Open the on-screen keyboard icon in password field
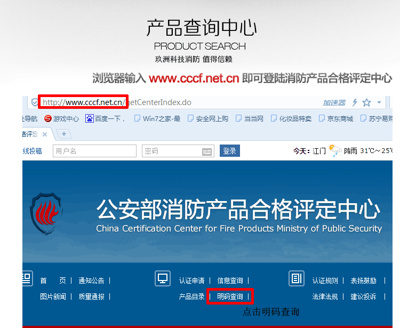Viewport: 400px width, 328px height. coord(206,152)
